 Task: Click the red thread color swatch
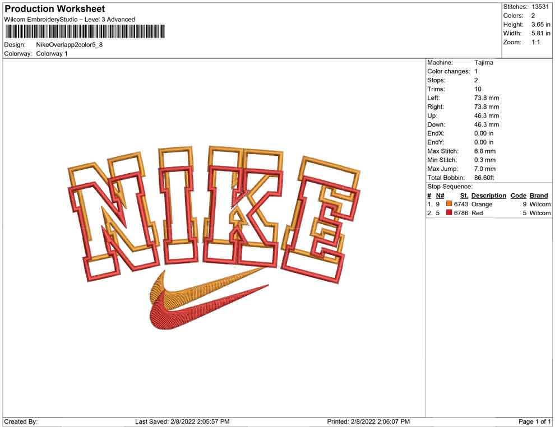[x=449, y=212]
